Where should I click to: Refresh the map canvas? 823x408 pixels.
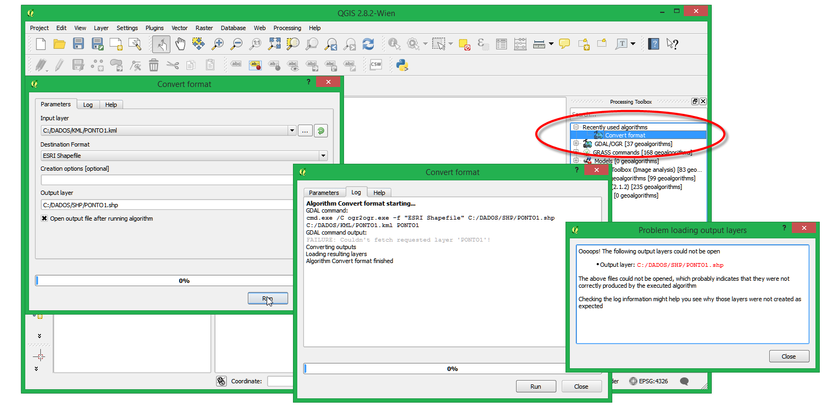[x=368, y=44]
